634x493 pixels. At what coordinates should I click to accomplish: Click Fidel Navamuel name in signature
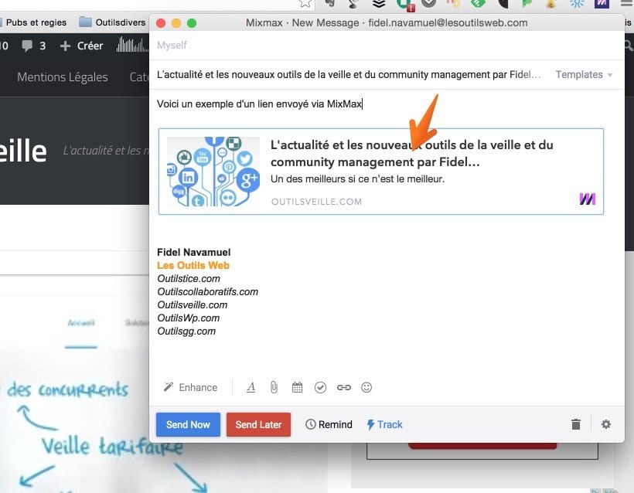[x=193, y=252]
